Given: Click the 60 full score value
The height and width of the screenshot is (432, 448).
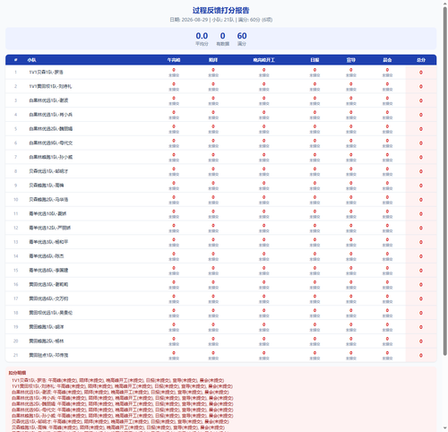Looking at the screenshot, I should tap(242, 36).
